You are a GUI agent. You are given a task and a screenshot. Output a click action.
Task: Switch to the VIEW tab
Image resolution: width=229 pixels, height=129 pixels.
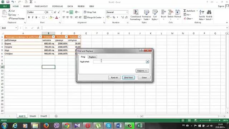(x=92, y=6)
